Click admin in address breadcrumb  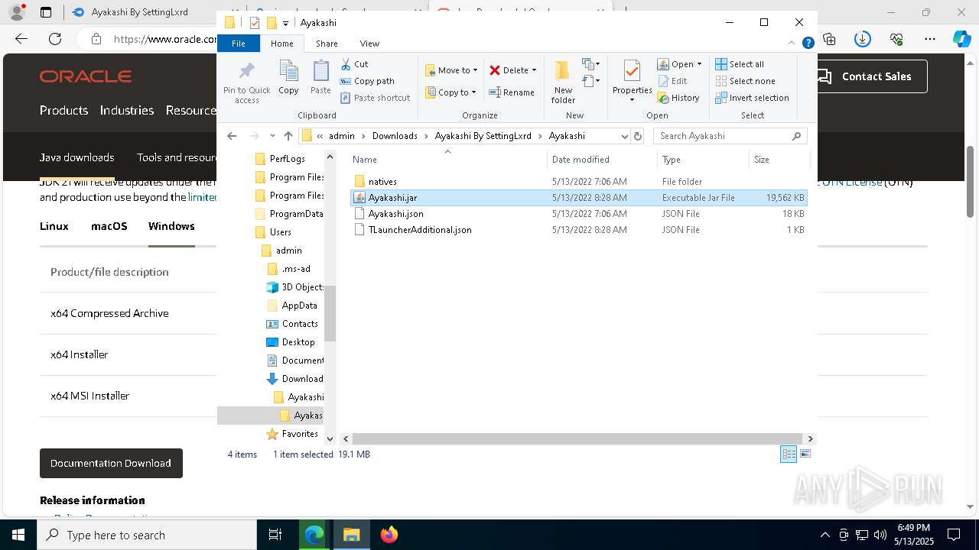(342, 136)
